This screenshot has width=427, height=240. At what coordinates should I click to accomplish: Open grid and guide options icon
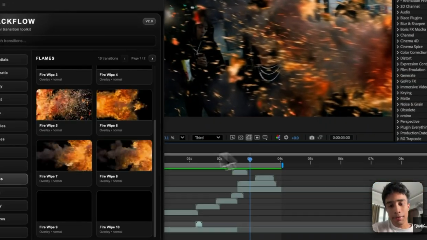(x=265, y=137)
